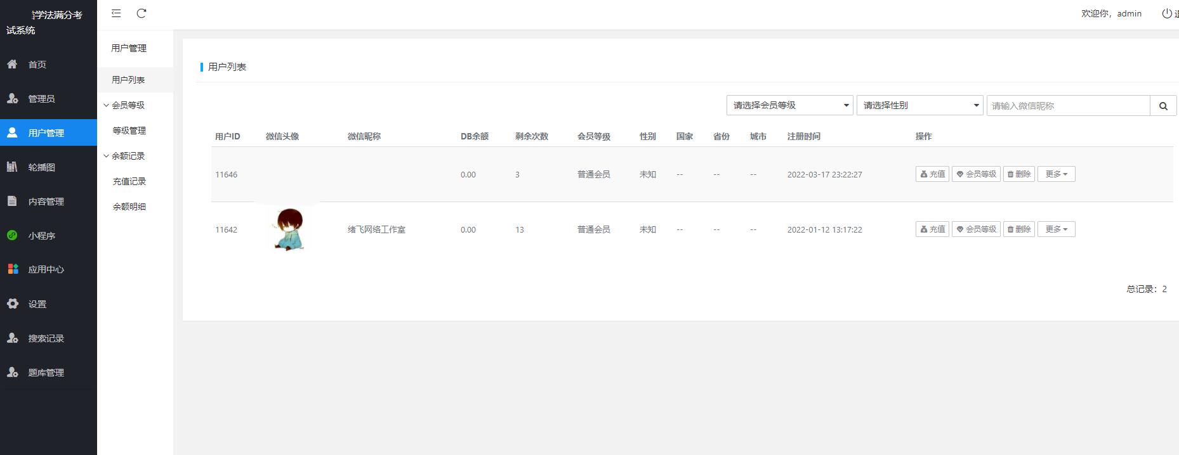Refresh the page via the reload icon
This screenshot has width=1179, height=455.
pyautogui.click(x=142, y=13)
